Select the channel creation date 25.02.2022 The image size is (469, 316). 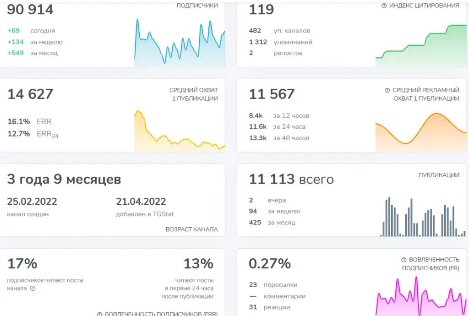(x=32, y=202)
